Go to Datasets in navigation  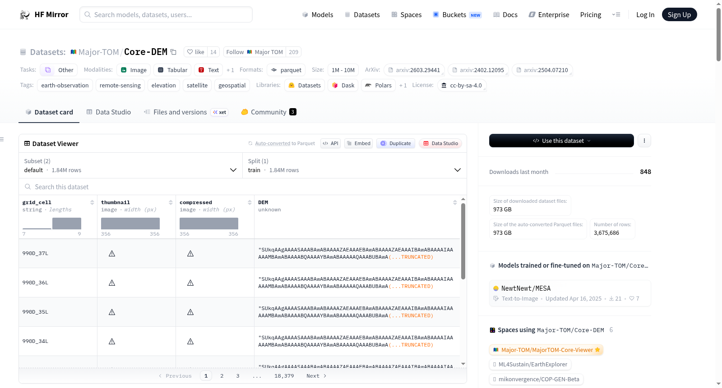(362, 15)
